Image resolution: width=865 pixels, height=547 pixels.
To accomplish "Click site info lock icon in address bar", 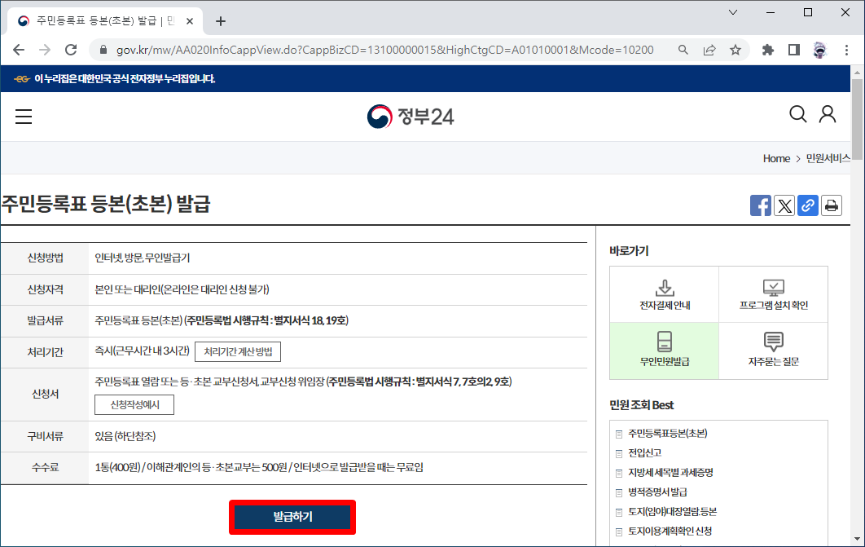I will pos(103,51).
